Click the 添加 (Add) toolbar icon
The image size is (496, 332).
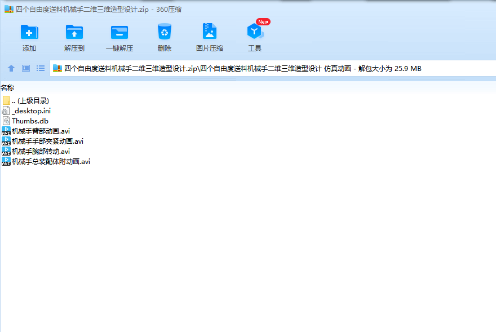[x=29, y=32]
